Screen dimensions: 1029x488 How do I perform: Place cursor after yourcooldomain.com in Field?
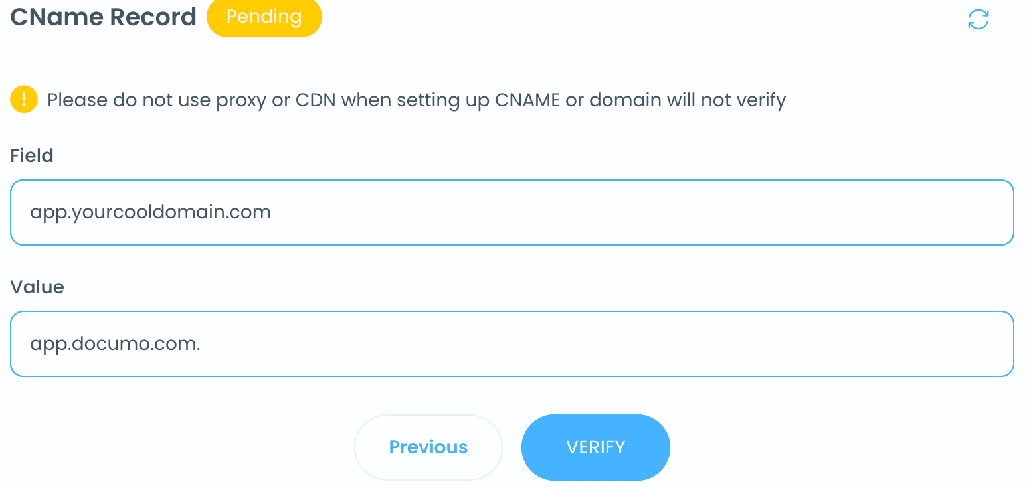pyautogui.click(x=272, y=212)
